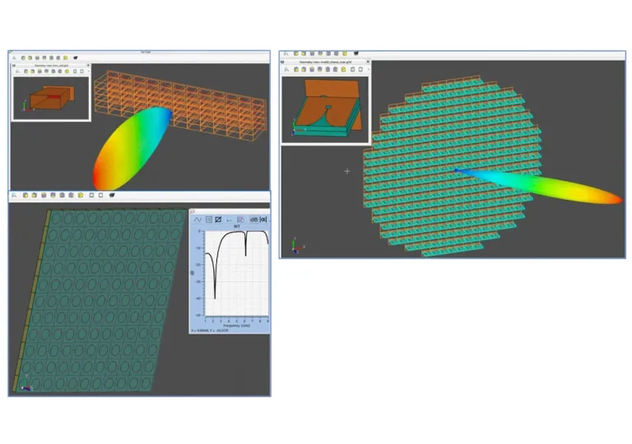
Task: Click the black camera icon in patch array toolbar
Action: (112, 196)
